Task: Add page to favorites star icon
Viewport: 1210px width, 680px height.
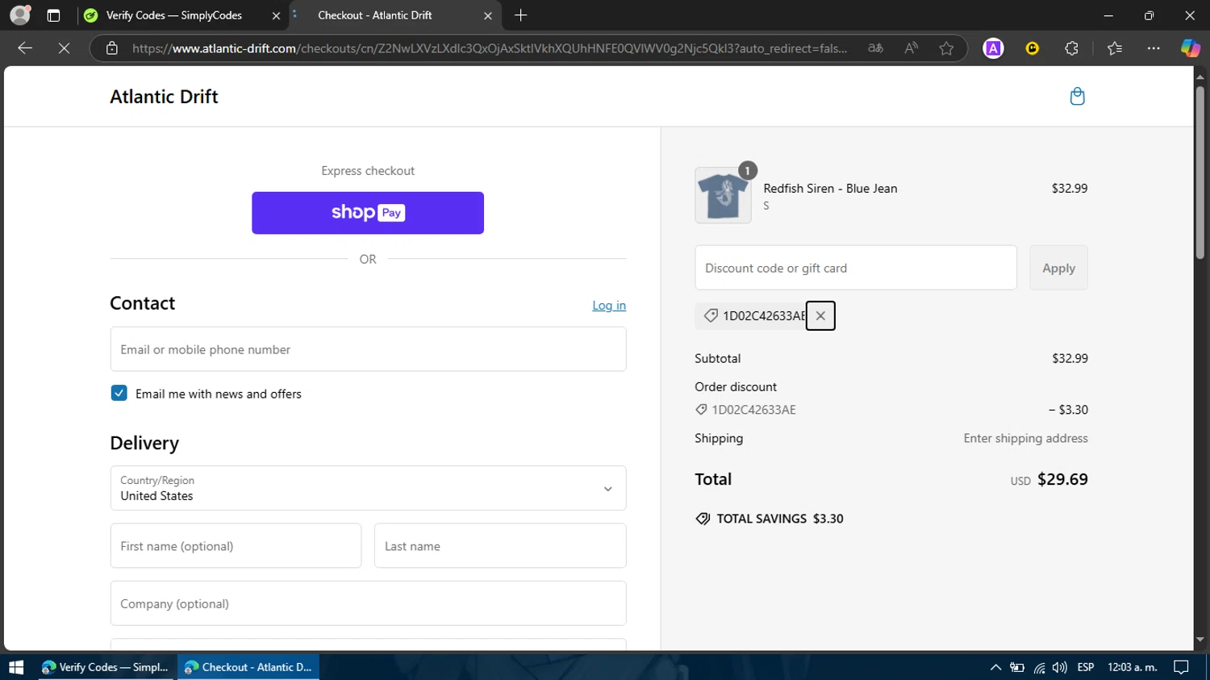Action: 946,48
